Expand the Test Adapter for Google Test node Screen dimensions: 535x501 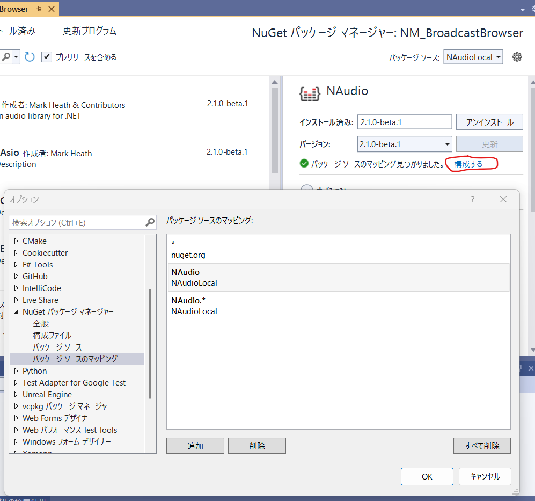click(x=16, y=383)
